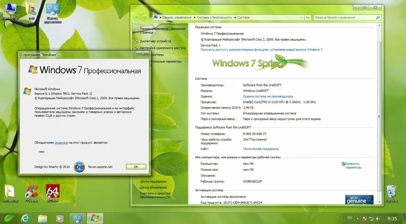The image size is (406, 224).
Task: Click the 9:35 clock in the taskbar
Action: pos(392,219)
